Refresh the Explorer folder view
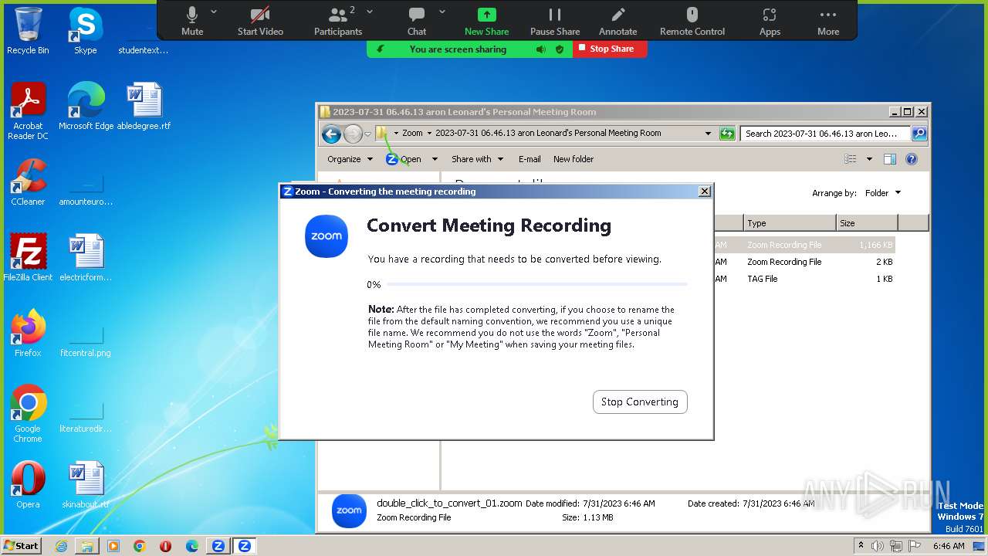This screenshot has width=988, height=556. point(727,134)
